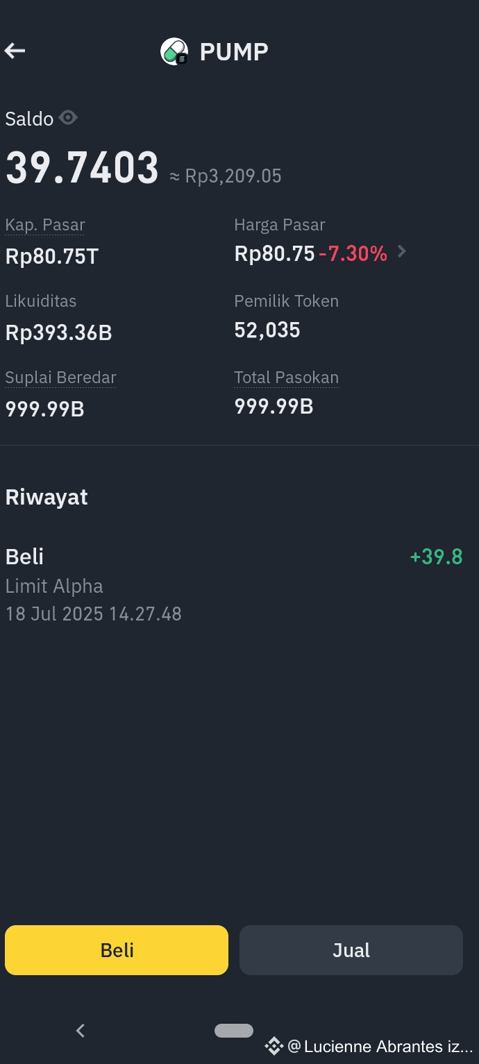Image resolution: width=479 pixels, height=1064 pixels.
Task: Tap the +39.8 transaction amount
Action: click(x=437, y=557)
